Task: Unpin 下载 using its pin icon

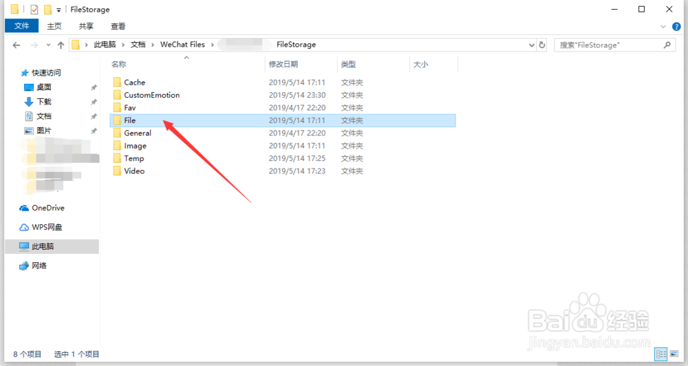Action: (94, 103)
